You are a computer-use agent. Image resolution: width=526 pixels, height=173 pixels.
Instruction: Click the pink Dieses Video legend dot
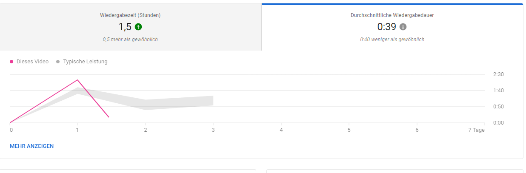tap(11, 62)
